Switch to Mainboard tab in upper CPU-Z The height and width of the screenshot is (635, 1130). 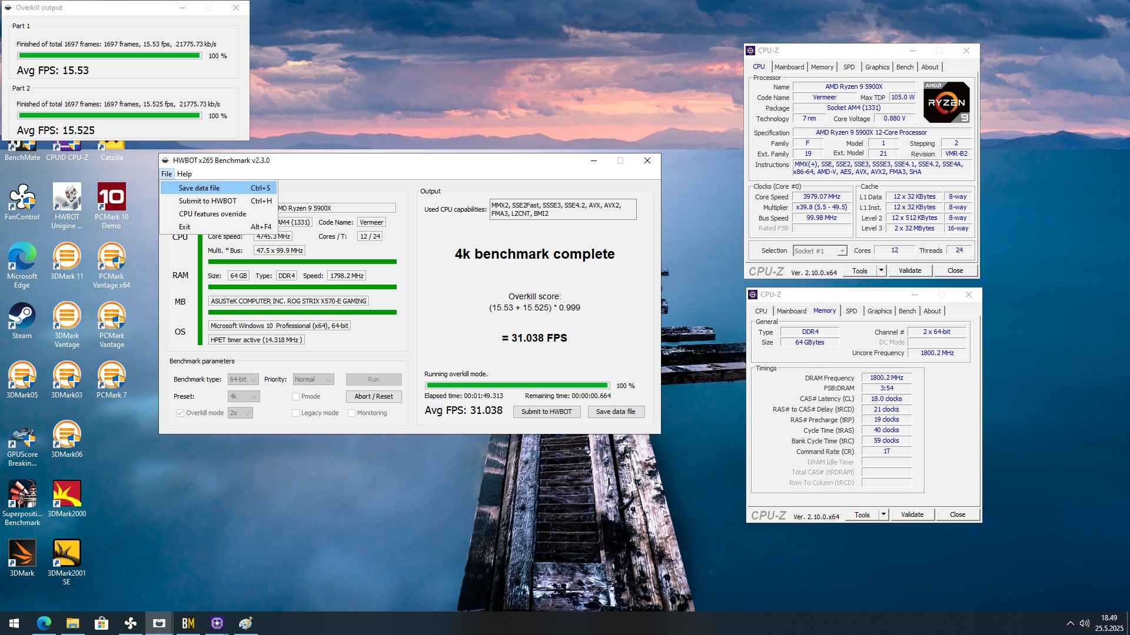point(789,67)
